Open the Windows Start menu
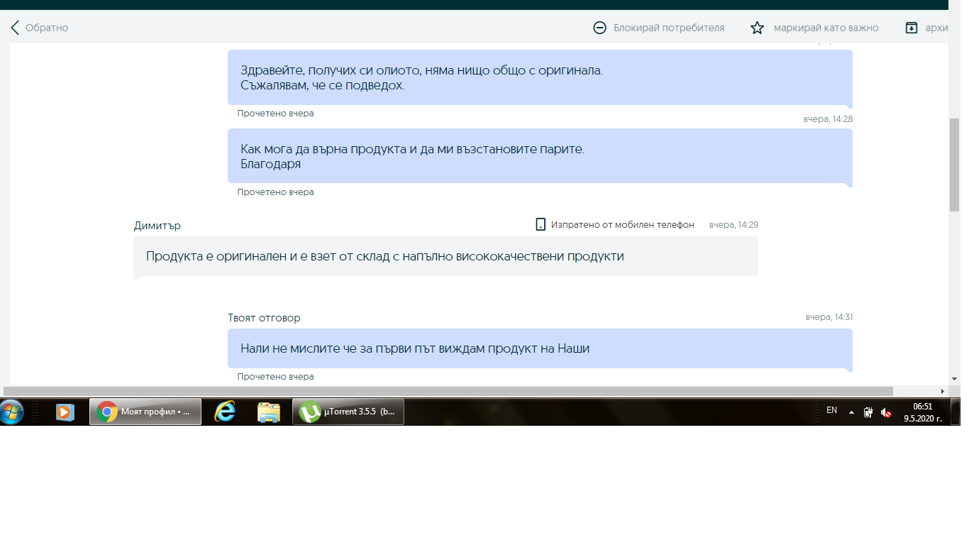Image resolution: width=969 pixels, height=545 pixels. point(12,412)
